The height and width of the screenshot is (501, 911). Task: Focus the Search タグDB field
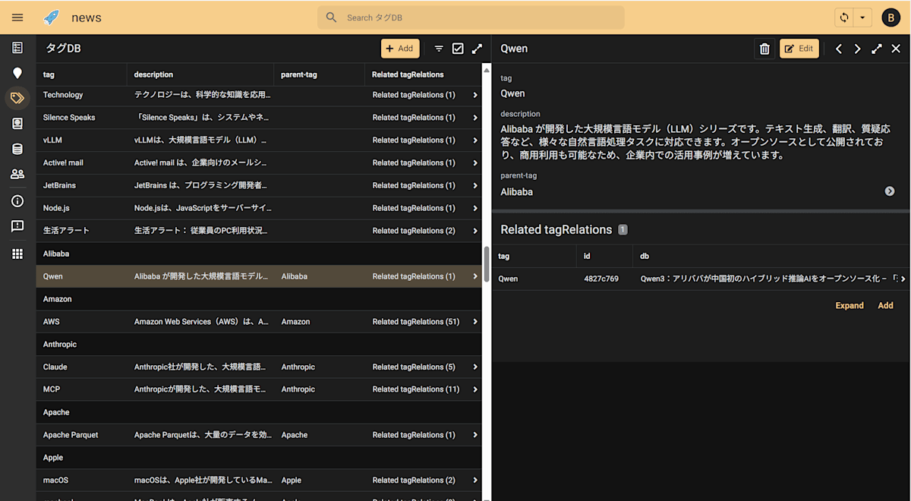(x=471, y=17)
